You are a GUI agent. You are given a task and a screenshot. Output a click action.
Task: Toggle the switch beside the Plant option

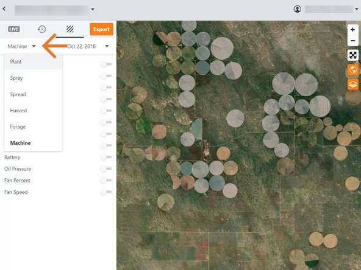coord(106,64)
